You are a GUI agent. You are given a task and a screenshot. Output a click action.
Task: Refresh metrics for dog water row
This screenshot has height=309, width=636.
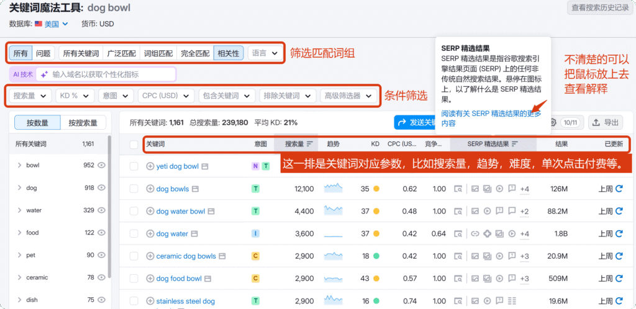coord(619,234)
